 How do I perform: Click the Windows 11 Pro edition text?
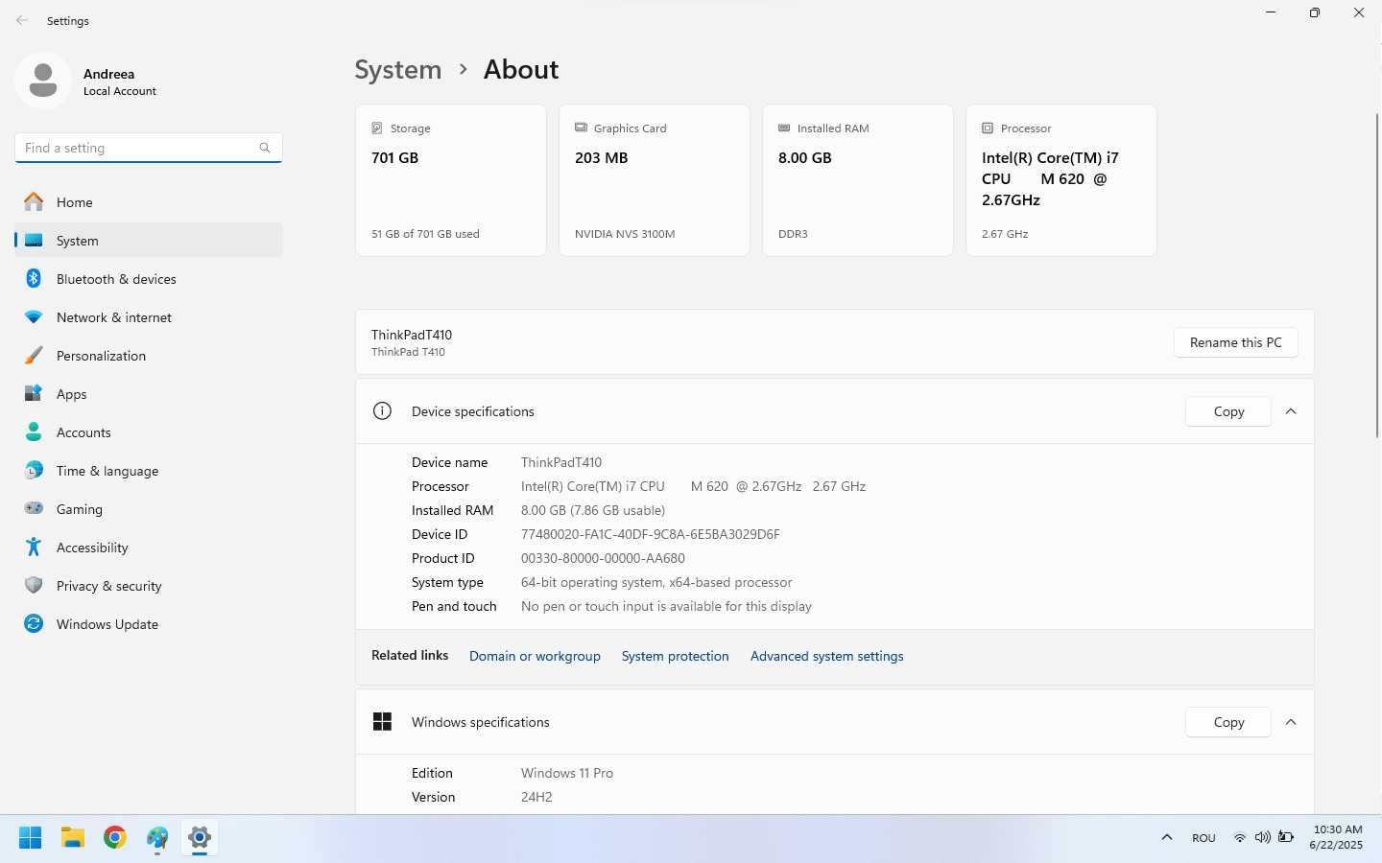point(567,773)
